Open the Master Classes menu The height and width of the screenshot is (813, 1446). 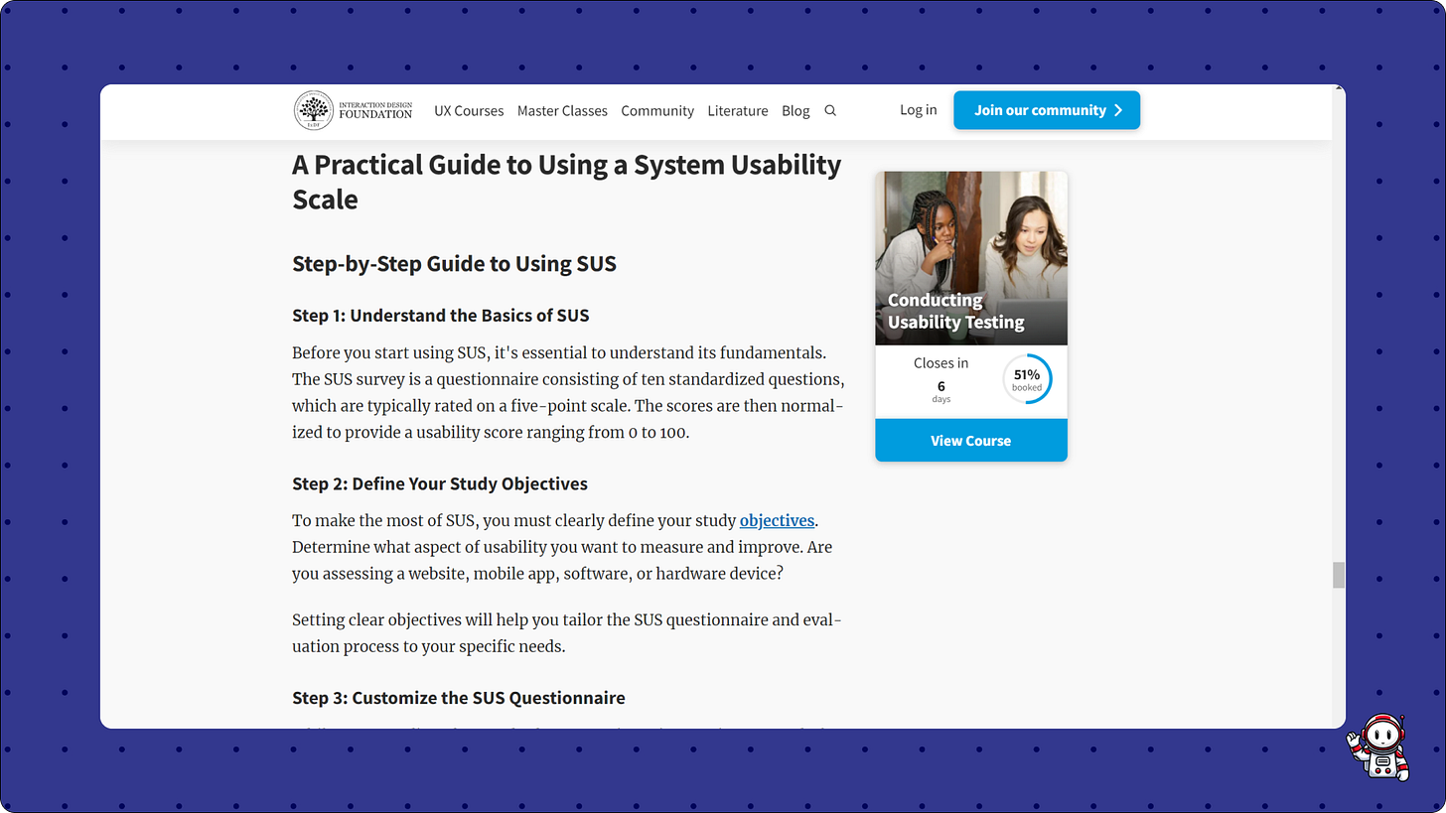coord(562,110)
